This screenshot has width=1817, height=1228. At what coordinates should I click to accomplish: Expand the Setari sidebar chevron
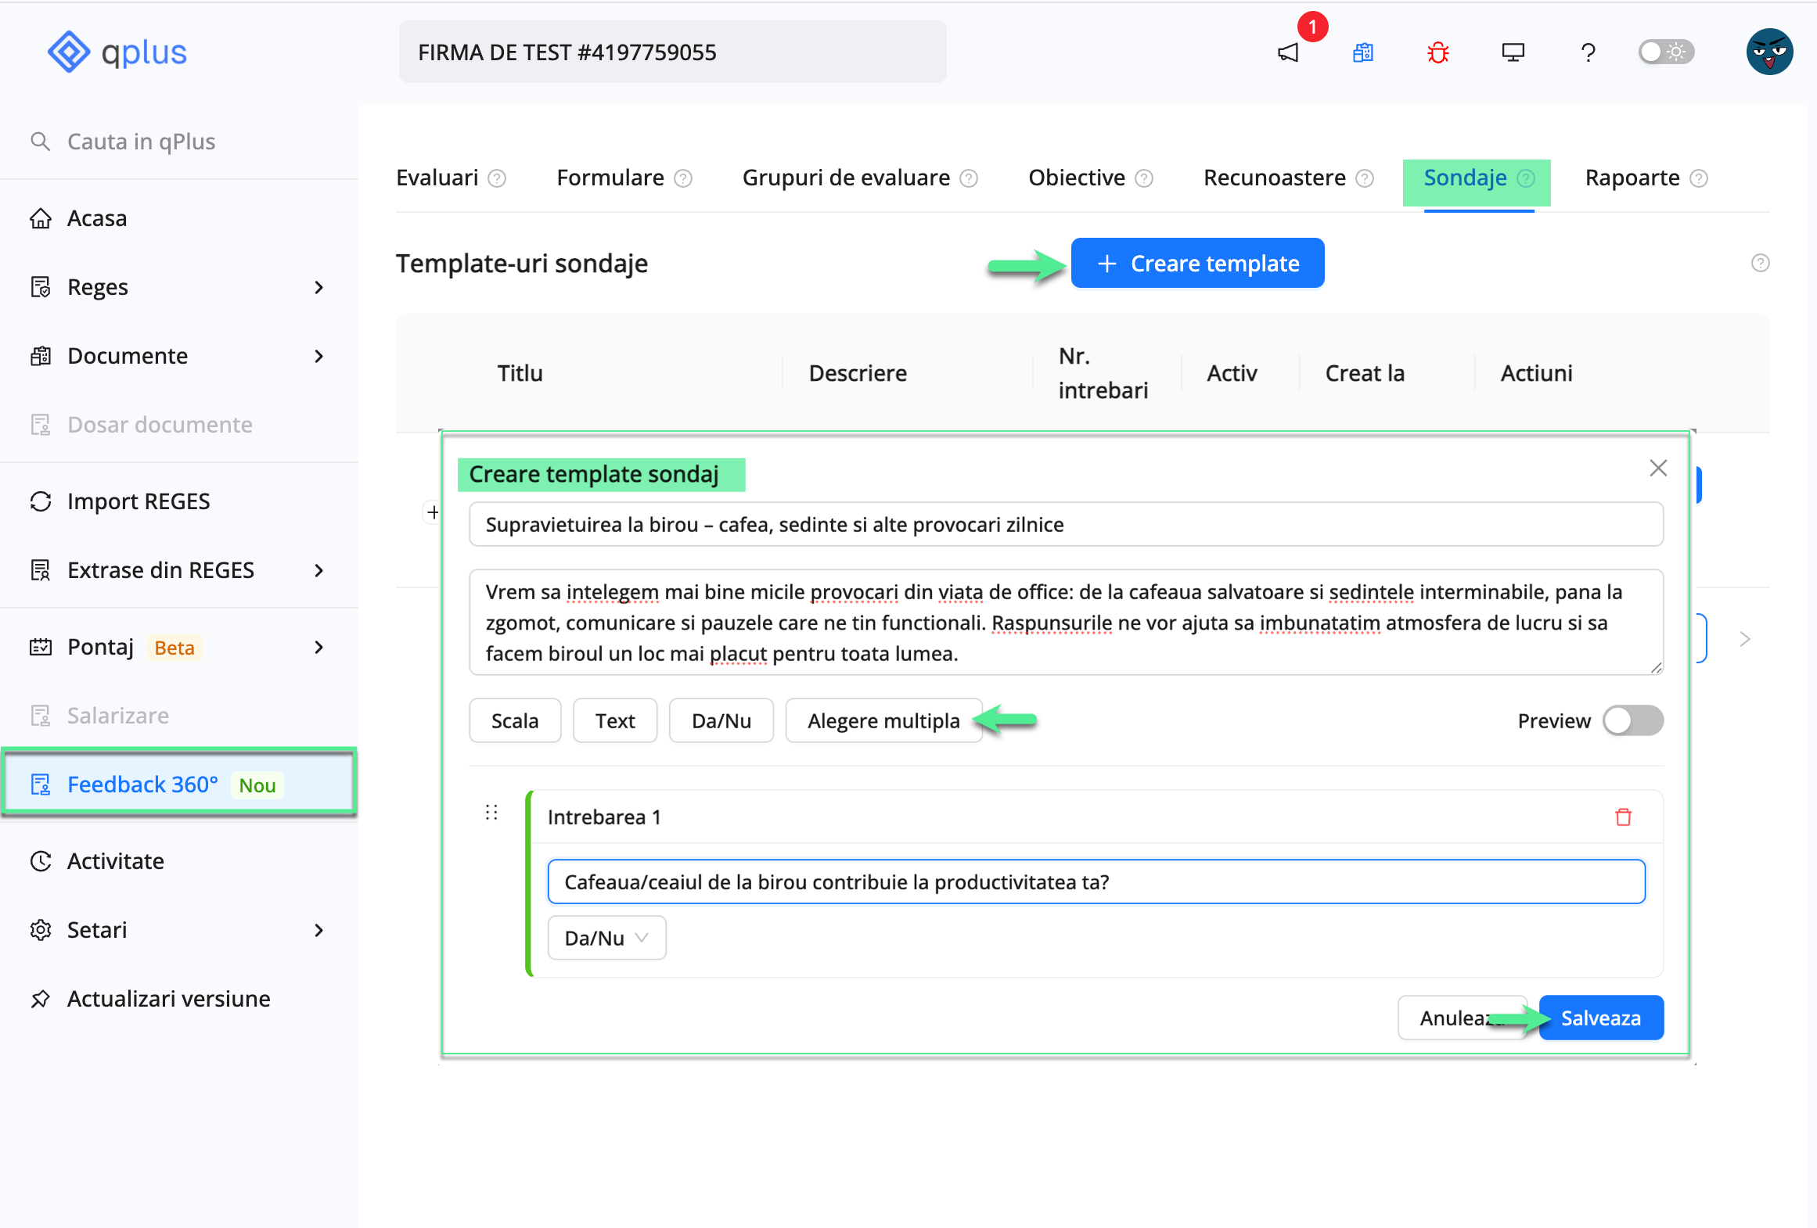click(x=318, y=930)
